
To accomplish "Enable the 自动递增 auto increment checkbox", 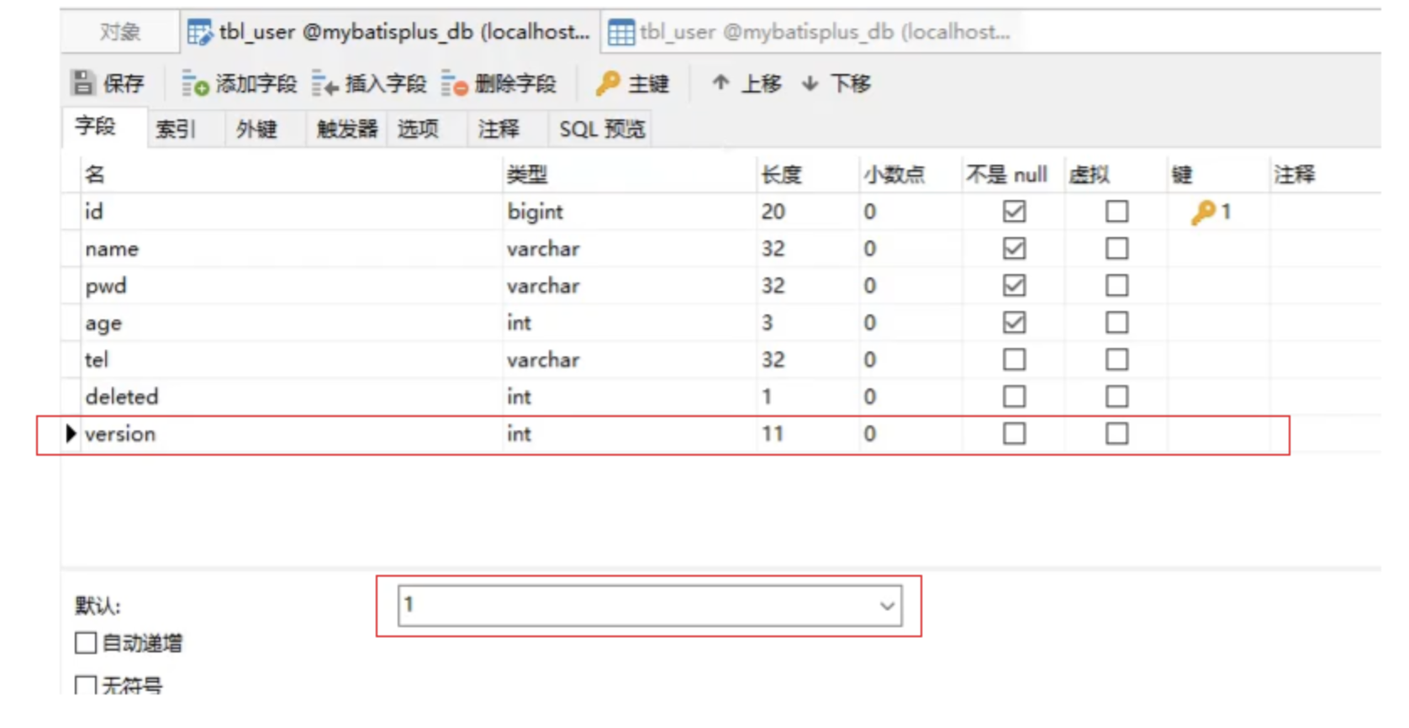I will (86, 643).
